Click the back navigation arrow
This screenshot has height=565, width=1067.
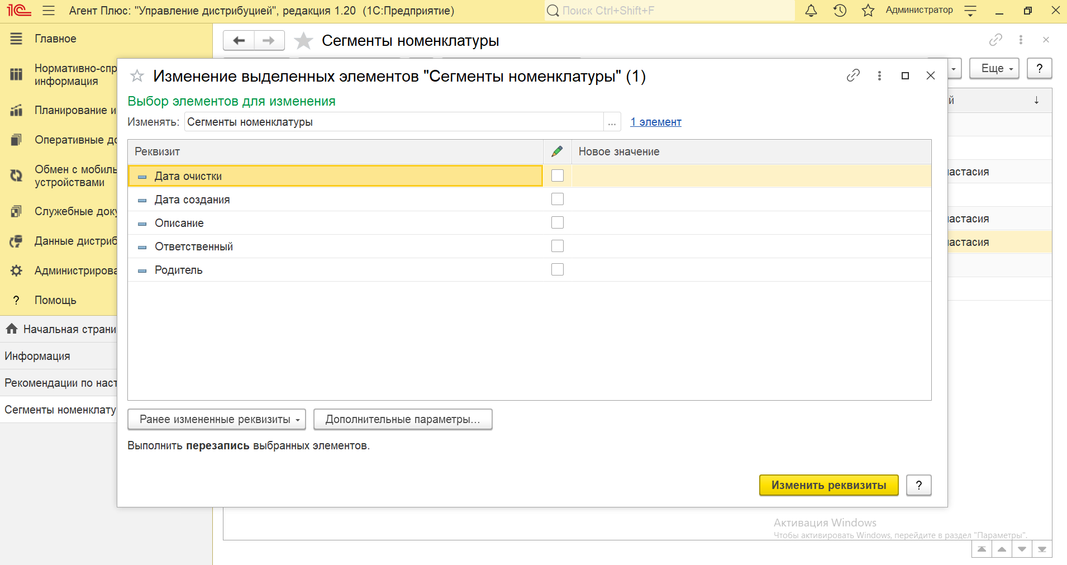[239, 40]
